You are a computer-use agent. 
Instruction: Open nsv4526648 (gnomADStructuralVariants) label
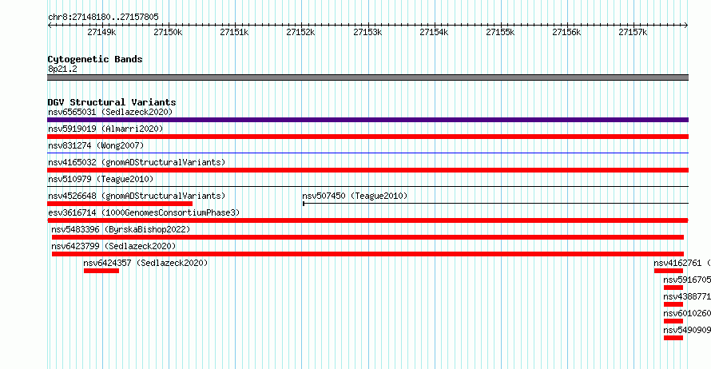pyautogui.click(x=137, y=196)
